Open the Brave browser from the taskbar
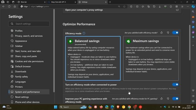This screenshot has height=110, width=196. 118,107
